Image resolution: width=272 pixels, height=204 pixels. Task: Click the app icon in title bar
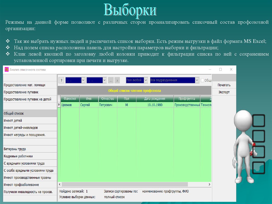(7, 69)
